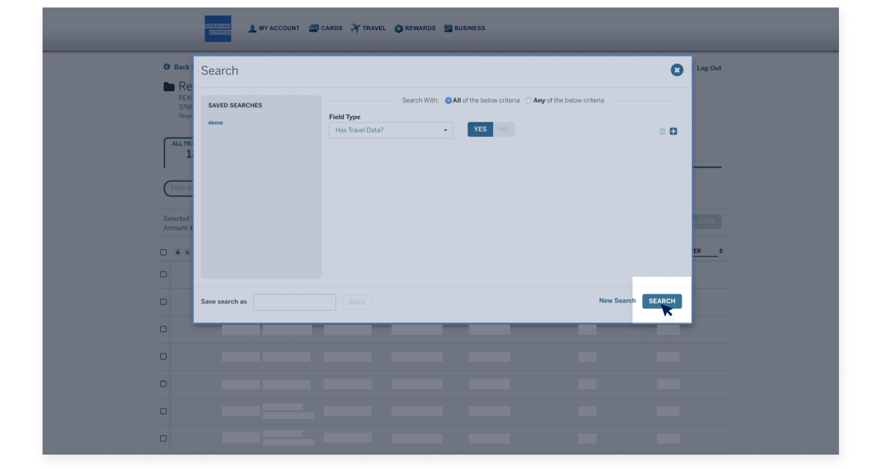884x469 pixels.
Task: Start a New Search
Action: pyautogui.click(x=617, y=300)
